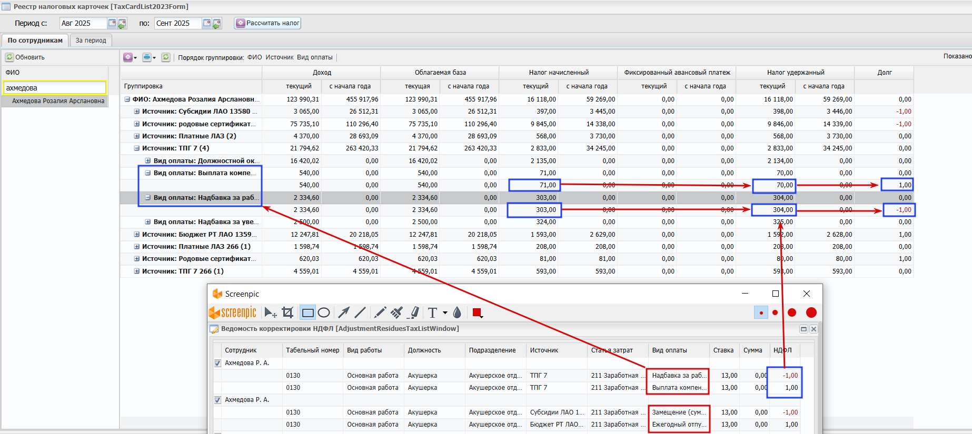972x434 pixels.
Task: Click the 'Рассчитать налог' button
Action: [267, 23]
